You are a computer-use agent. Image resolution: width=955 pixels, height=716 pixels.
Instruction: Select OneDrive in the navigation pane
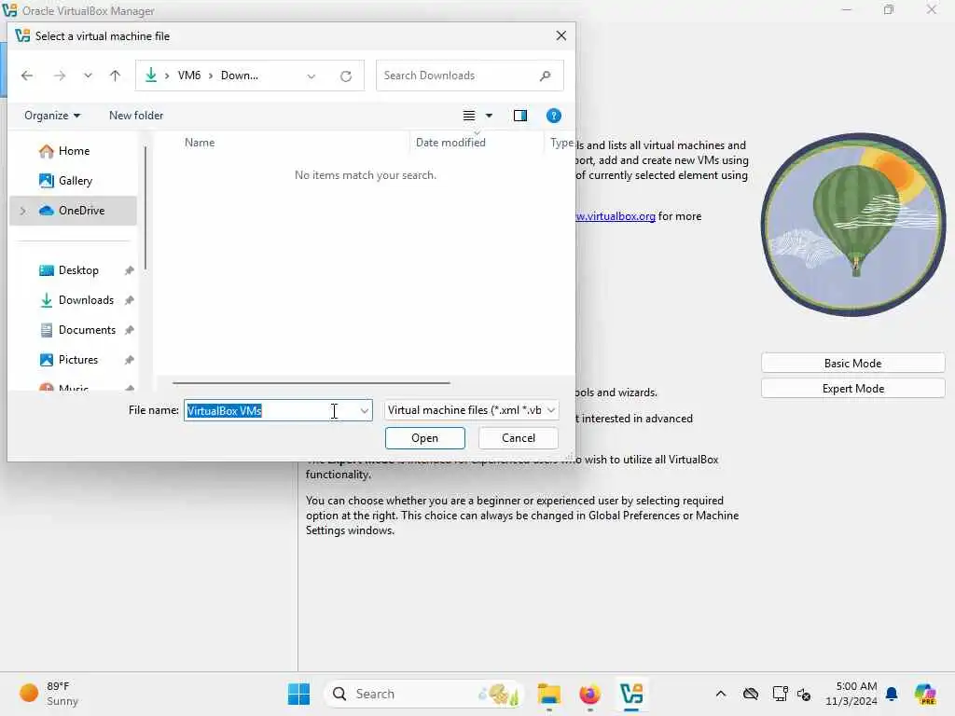(x=73, y=211)
